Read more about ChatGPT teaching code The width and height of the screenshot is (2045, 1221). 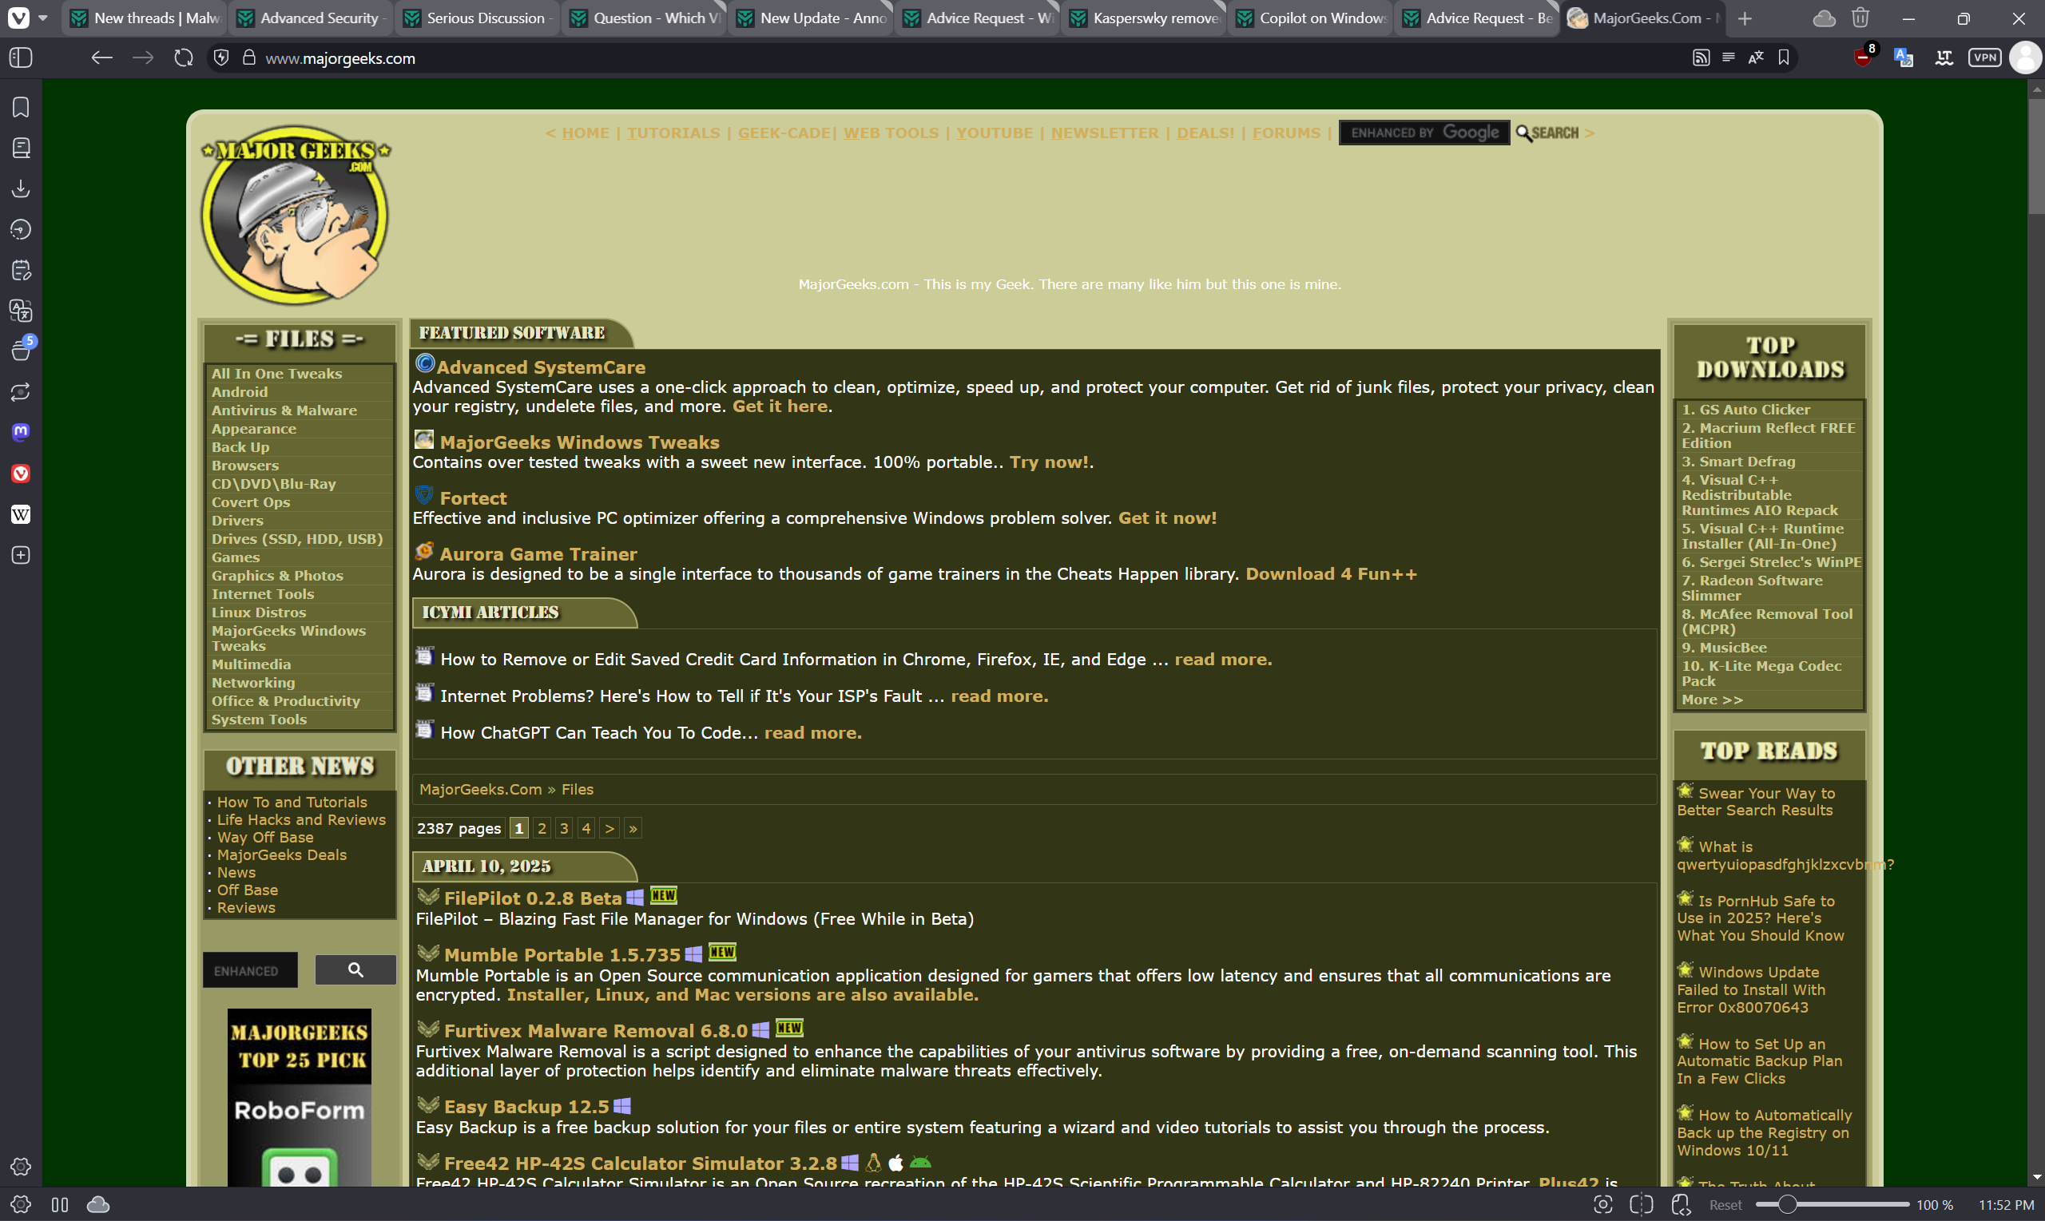[x=813, y=733]
